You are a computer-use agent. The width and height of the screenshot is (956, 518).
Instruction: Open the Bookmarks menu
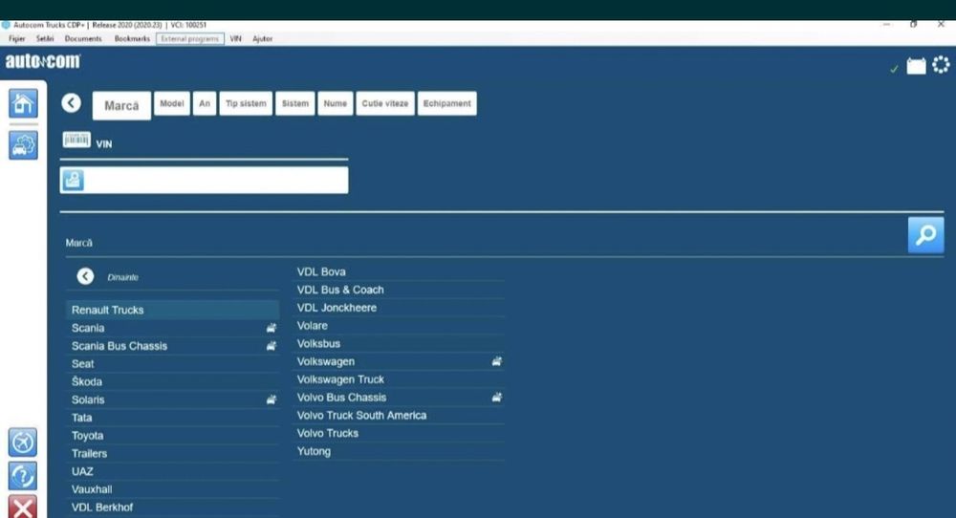coord(132,38)
